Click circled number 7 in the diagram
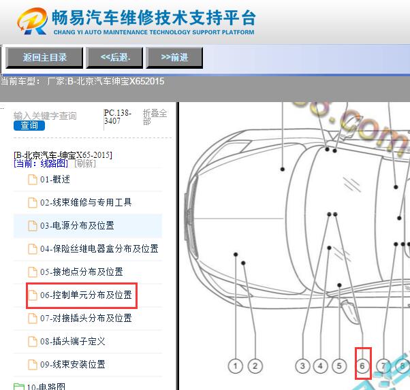This screenshot has width=410, height=390. tap(383, 366)
